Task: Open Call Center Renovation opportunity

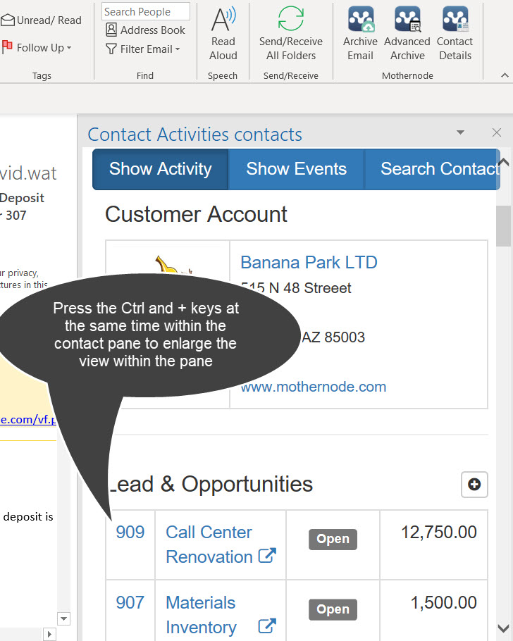Action: (209, 544)
